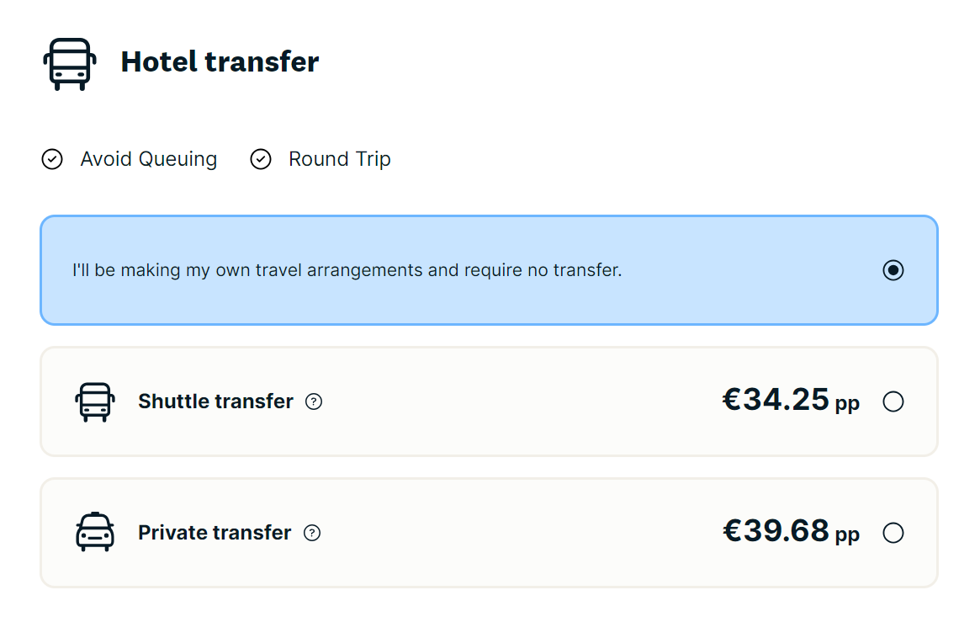Click the €39.68 pp price text
The image size is (980, 622).
tap(791, 531)
